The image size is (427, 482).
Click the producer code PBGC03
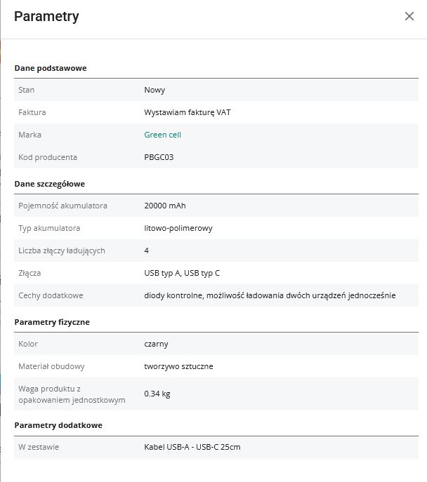coord(158,157)
